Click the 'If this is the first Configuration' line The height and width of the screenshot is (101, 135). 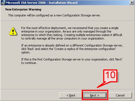click(x=72, y=59)
